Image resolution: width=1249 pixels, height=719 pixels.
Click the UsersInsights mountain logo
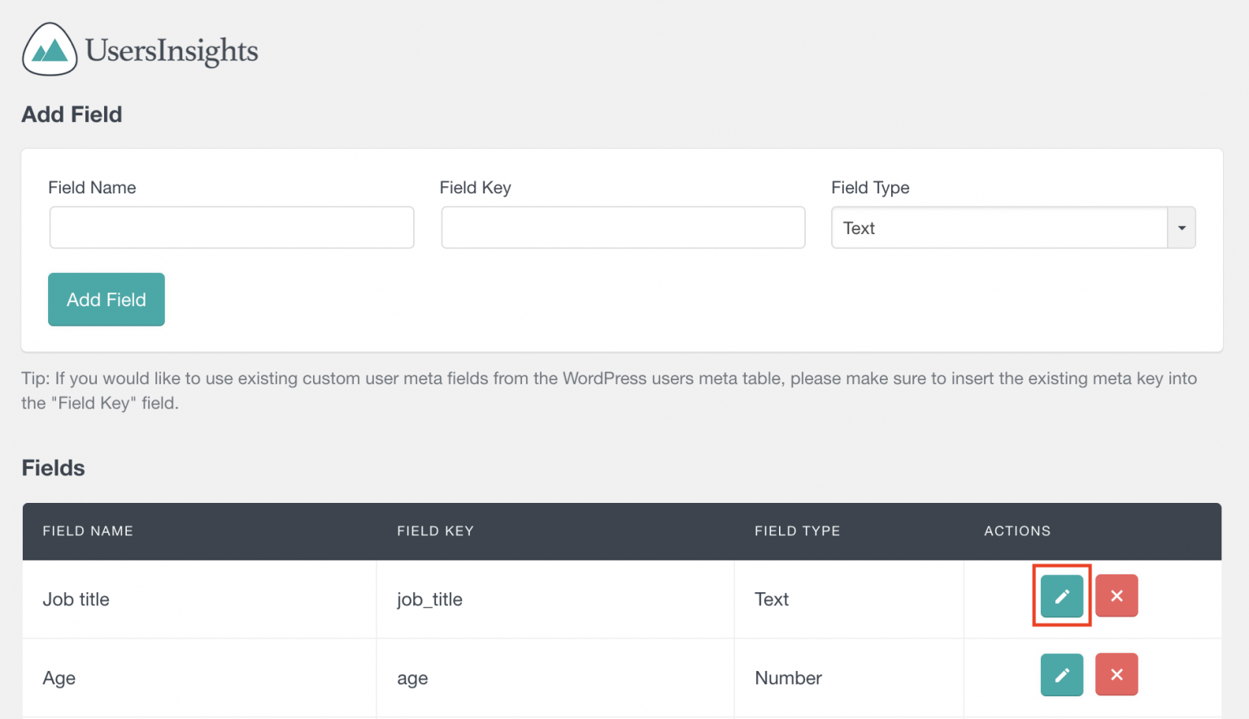click(x=49, y=49)
